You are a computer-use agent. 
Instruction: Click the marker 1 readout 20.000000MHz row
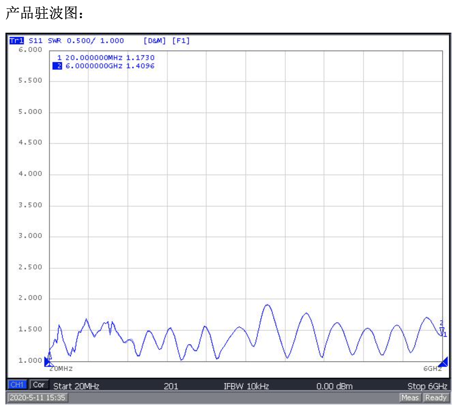pyautogui.click(x=106, y=58)
